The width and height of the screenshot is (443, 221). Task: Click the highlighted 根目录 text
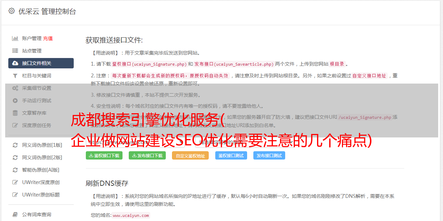pyautogui.click(x=337, y=64)
